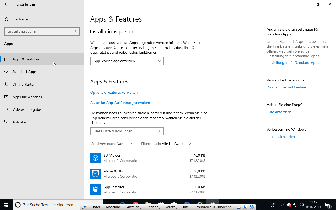336x210 pixels.
Task: Open the notification center icon
Action: [x=328, y=205]
